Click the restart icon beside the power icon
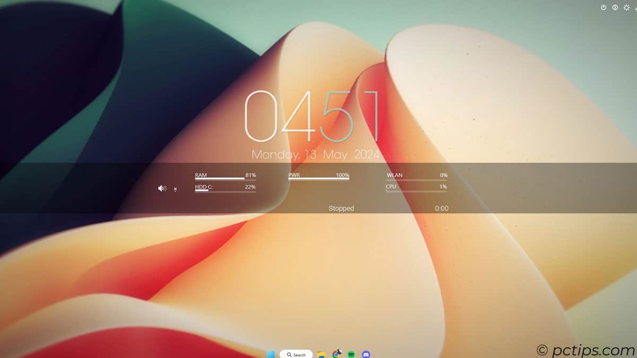This screenshot has height=358, width=637. pos(615,7)
